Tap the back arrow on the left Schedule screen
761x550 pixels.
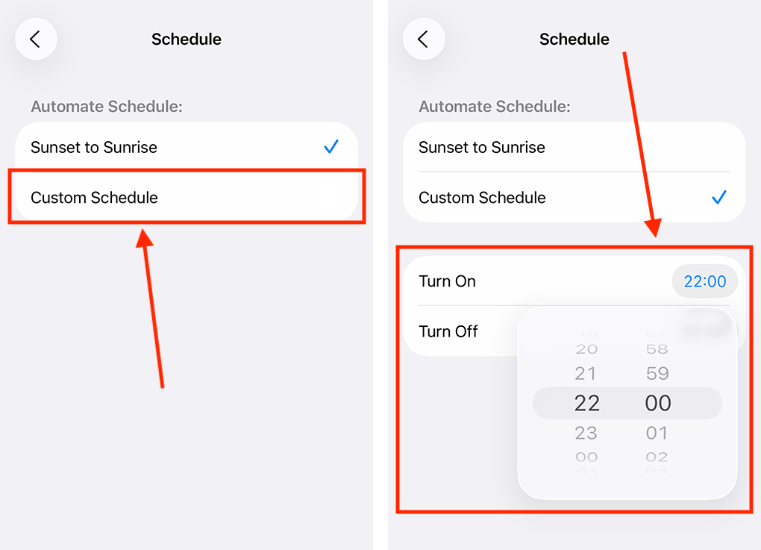36,39
